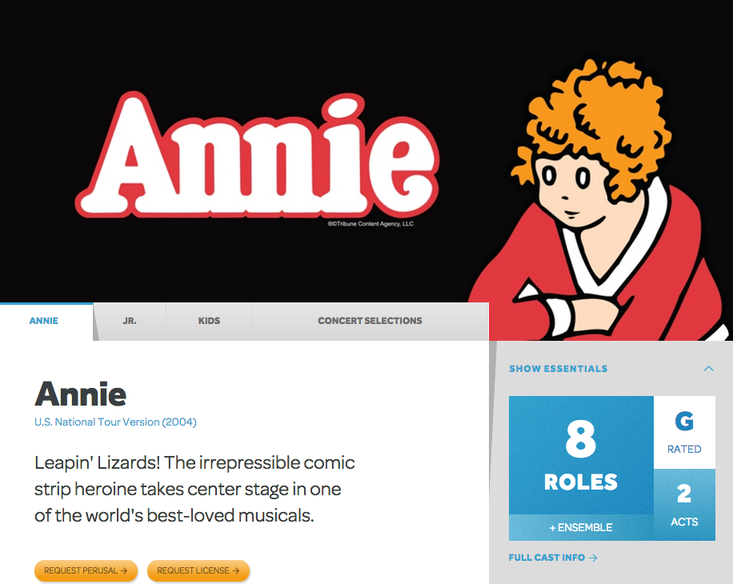The height and width of the screenshot is (584, 733).
Task: Click the arrow icon in Request License
Action: click(x=235, y=570)
